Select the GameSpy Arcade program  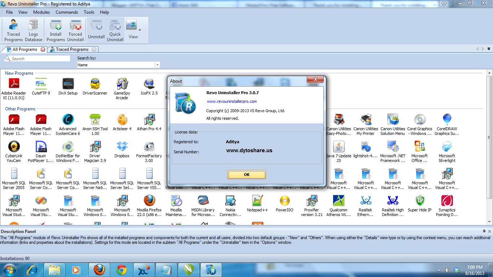[122, 89]
